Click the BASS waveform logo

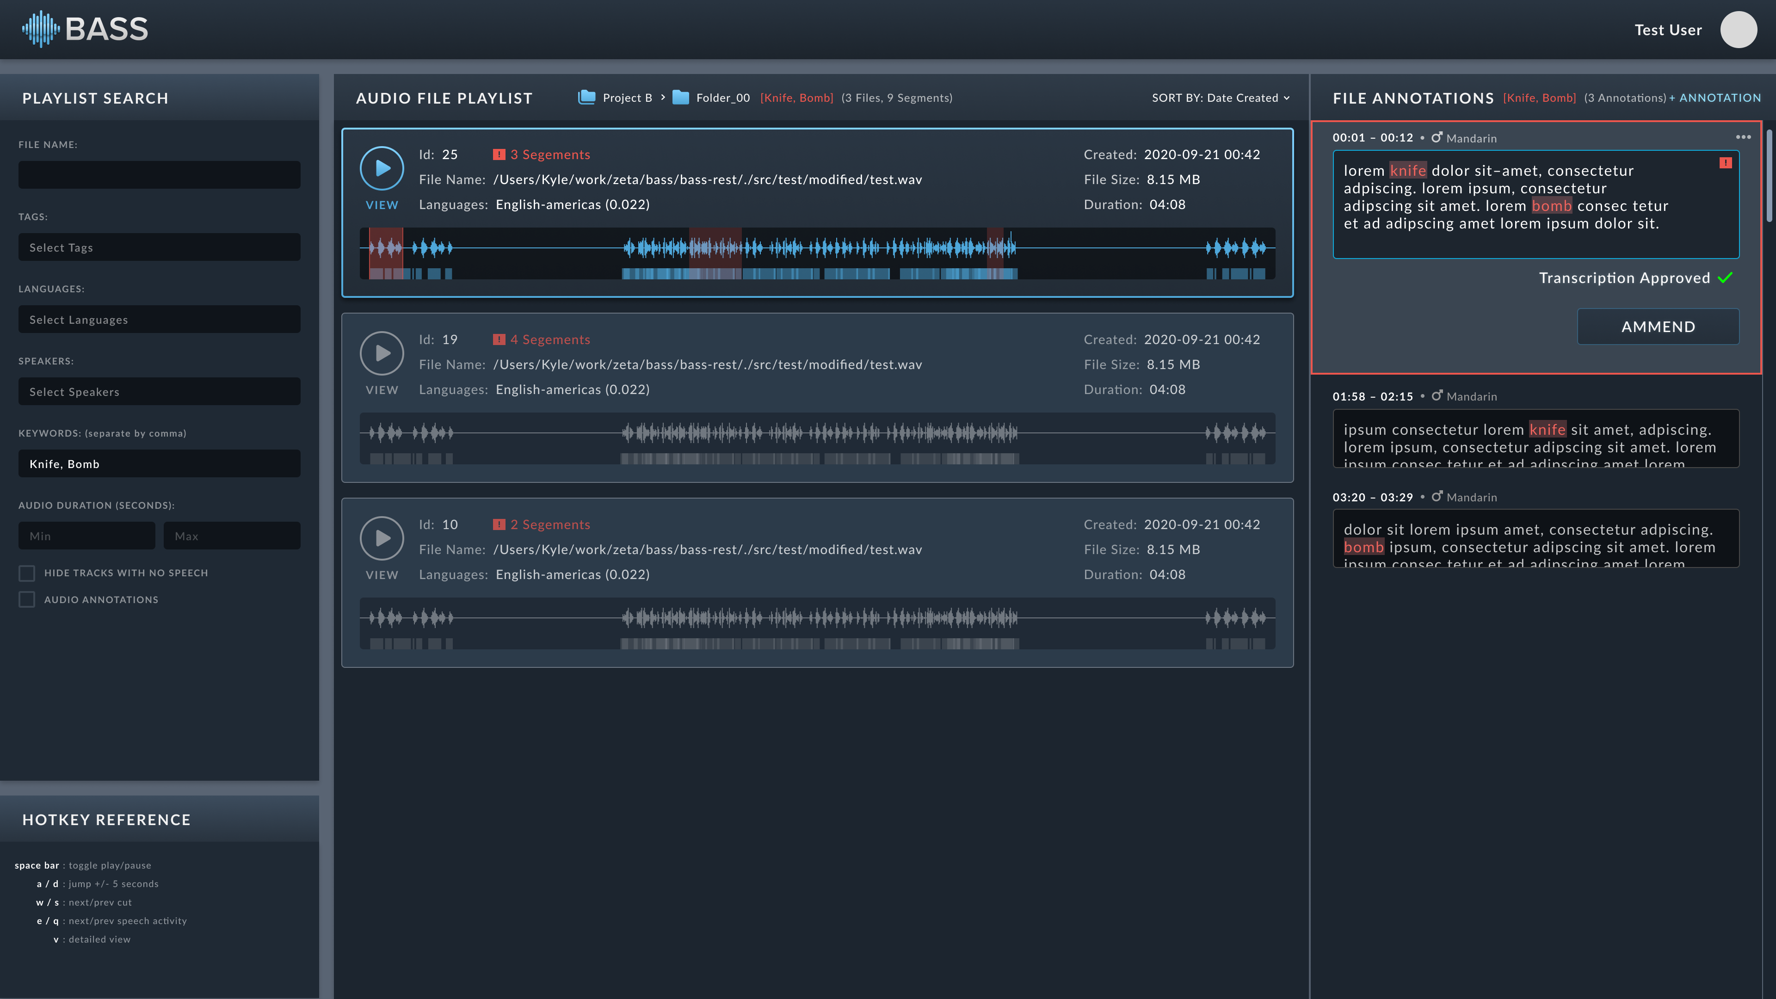point(41,29)
